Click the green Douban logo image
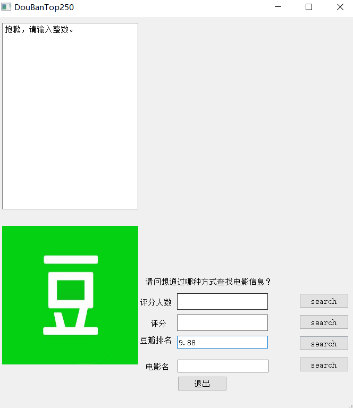 coord(70,295)
